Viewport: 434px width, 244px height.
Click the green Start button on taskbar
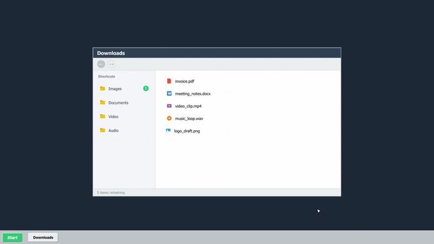[12, 237]
